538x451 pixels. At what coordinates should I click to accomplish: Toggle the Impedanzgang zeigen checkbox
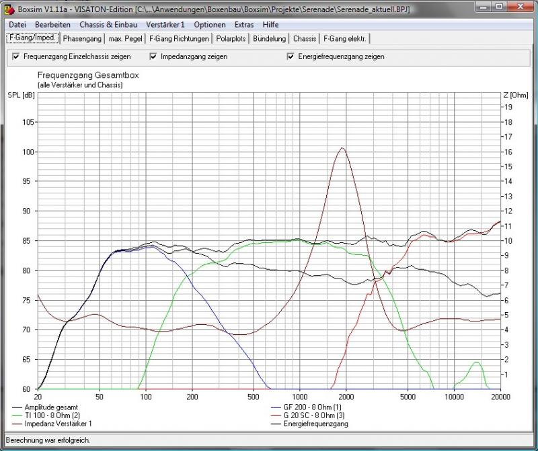coord(153,57)
